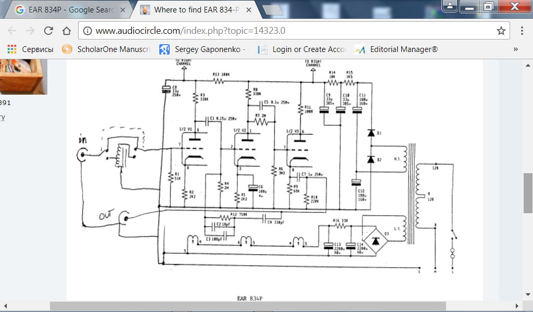The height and width of the screenshot is (312, 533).
Task: Open the Editorial Manager bookmark
Action: point(396,49)
